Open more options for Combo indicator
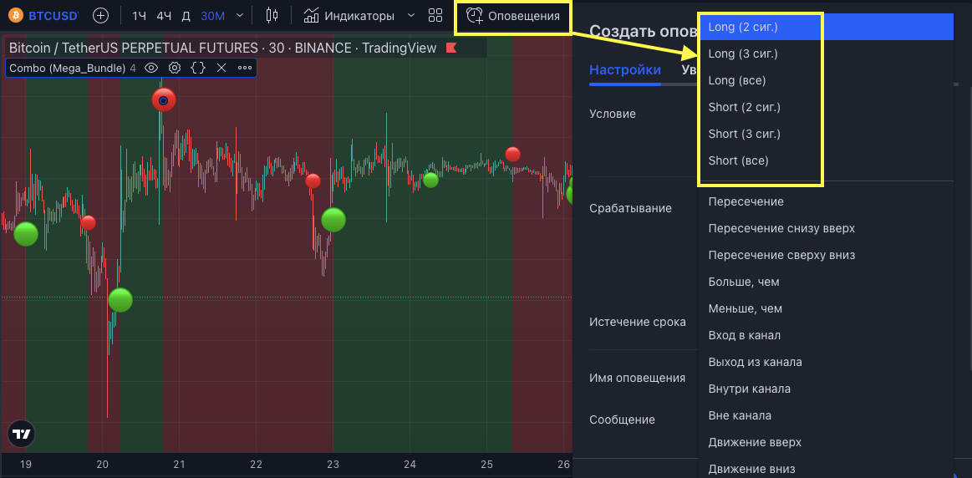This screenshot has height=478, width=972. (x=245, y=68)
